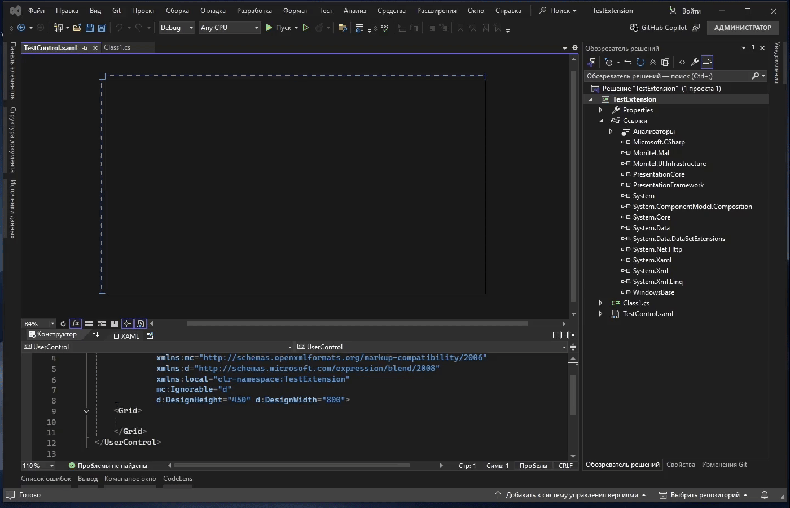Open the Файл menu
Viewport: 790px width, 508px height.
click(x=36, y=11)
